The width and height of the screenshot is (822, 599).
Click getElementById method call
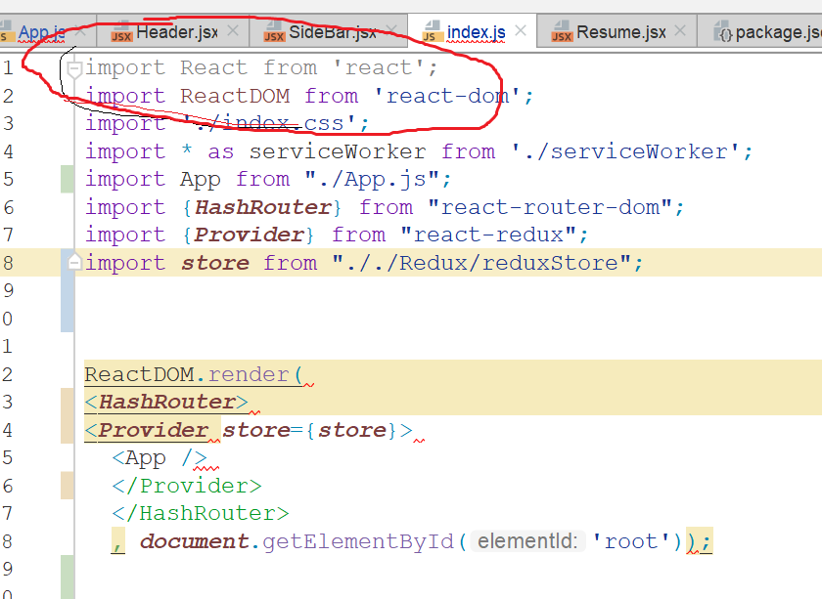pyautogui.click(x=358, y=542)
